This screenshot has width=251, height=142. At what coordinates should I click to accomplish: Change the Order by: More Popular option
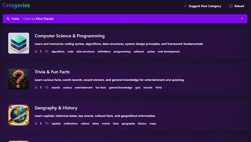[x=38, y=19]
